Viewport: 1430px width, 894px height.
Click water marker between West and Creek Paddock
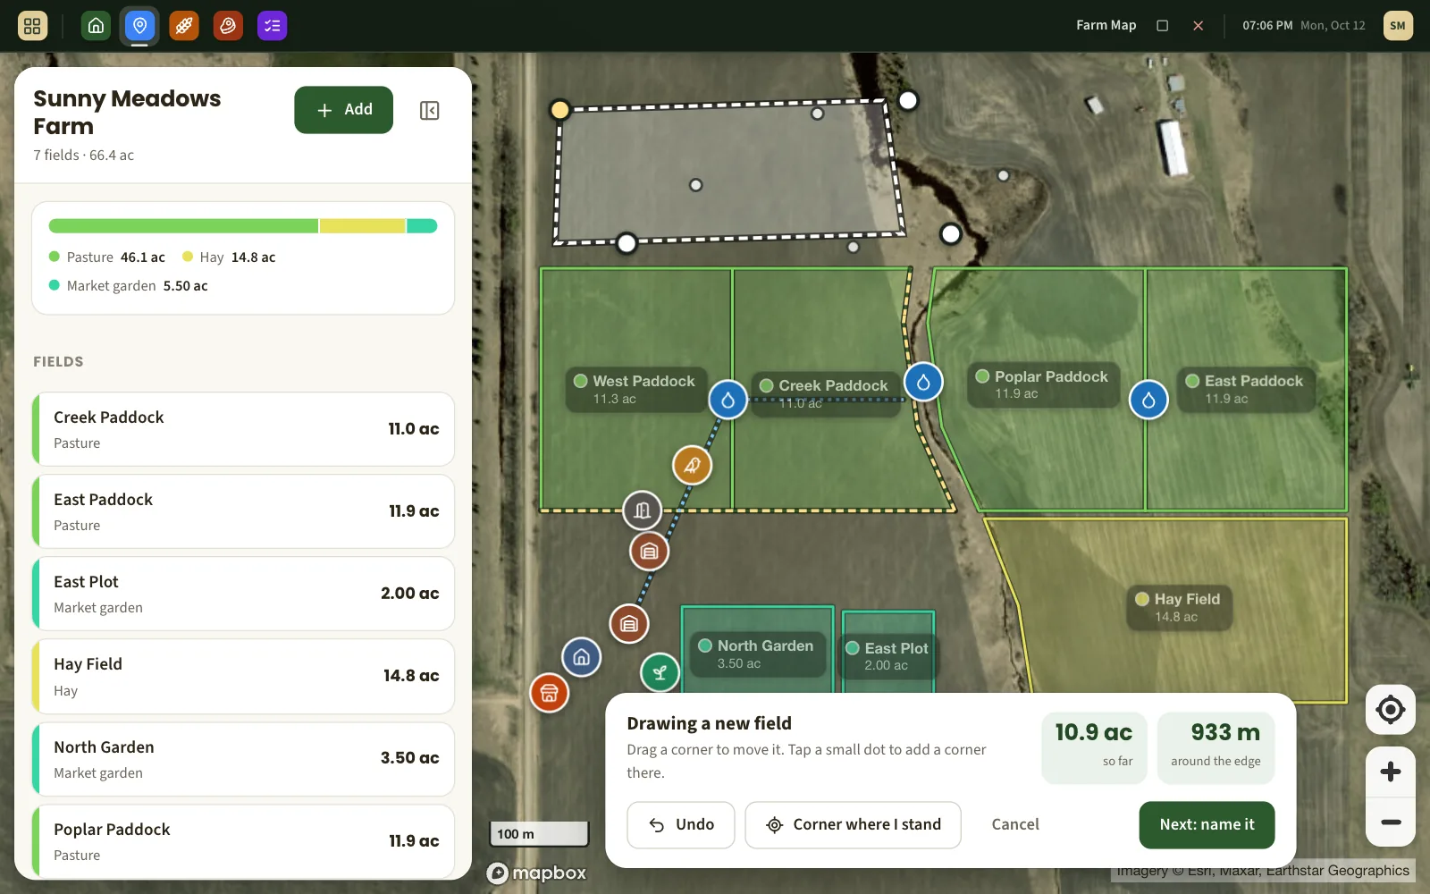(x=728, y=400)
